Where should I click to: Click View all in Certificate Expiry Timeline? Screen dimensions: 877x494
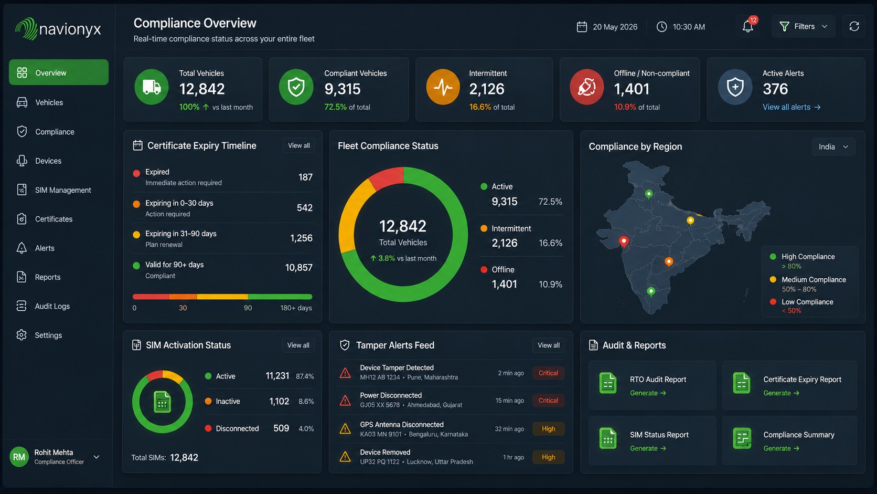(298, 145)
